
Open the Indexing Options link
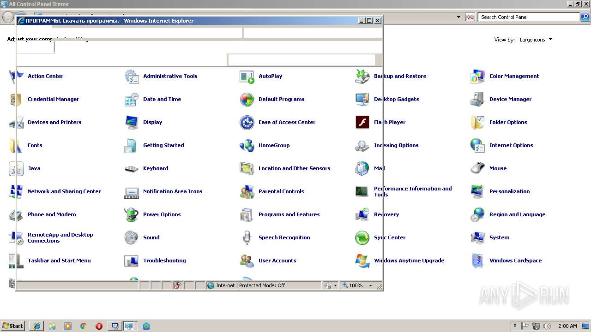click(396, 145)
